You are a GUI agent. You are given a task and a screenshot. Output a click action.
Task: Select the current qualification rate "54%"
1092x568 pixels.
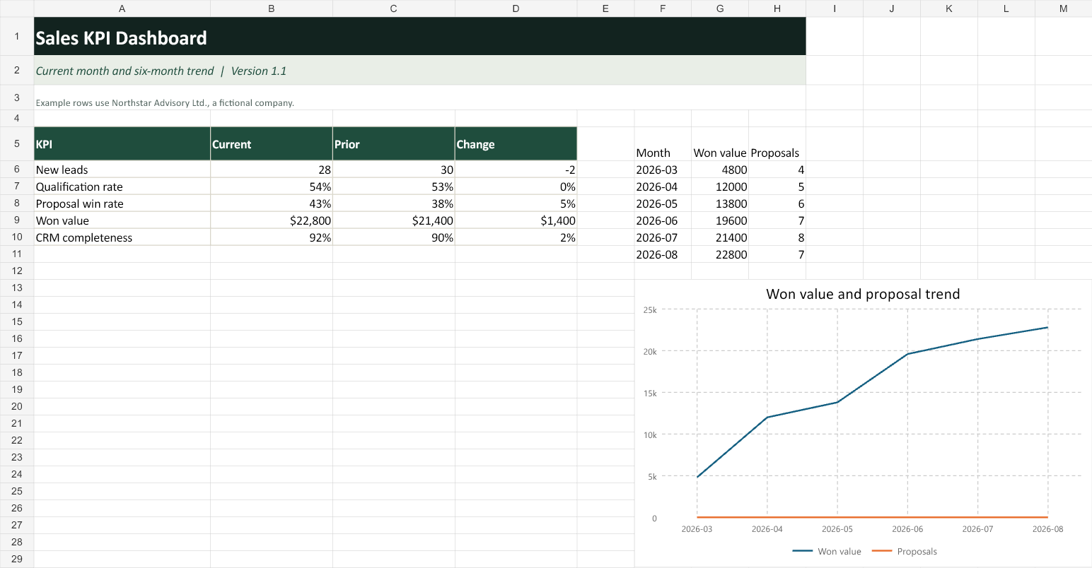click(x=271, y=187)
